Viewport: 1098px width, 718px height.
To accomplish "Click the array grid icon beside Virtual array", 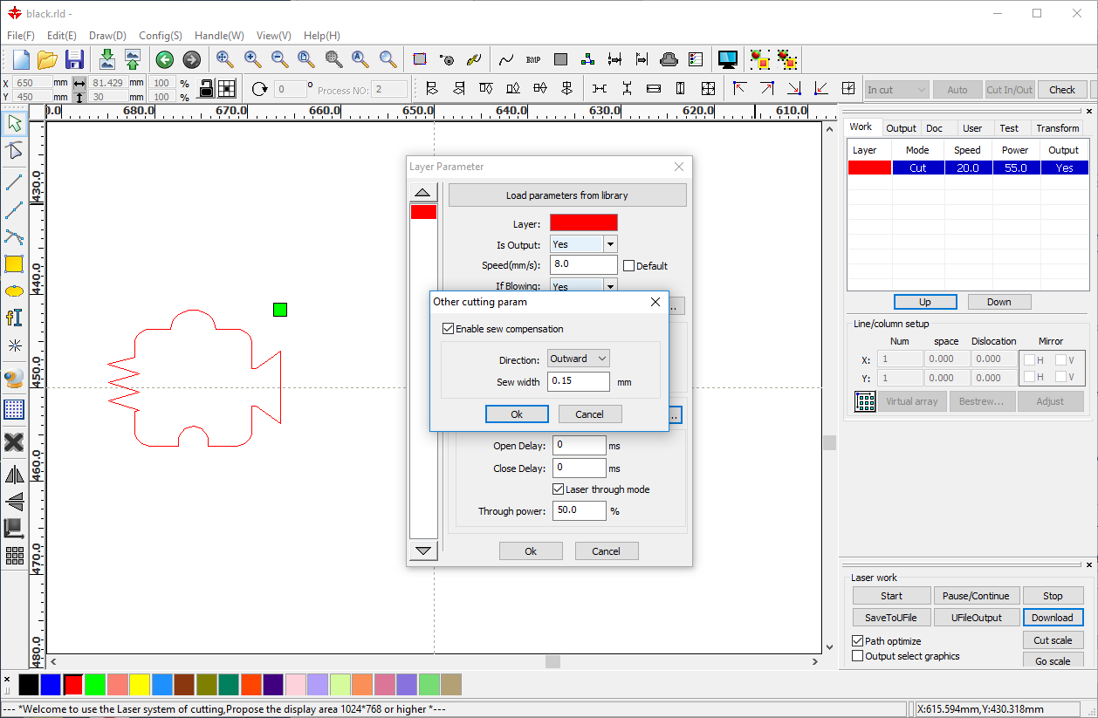I will [865, 401].
